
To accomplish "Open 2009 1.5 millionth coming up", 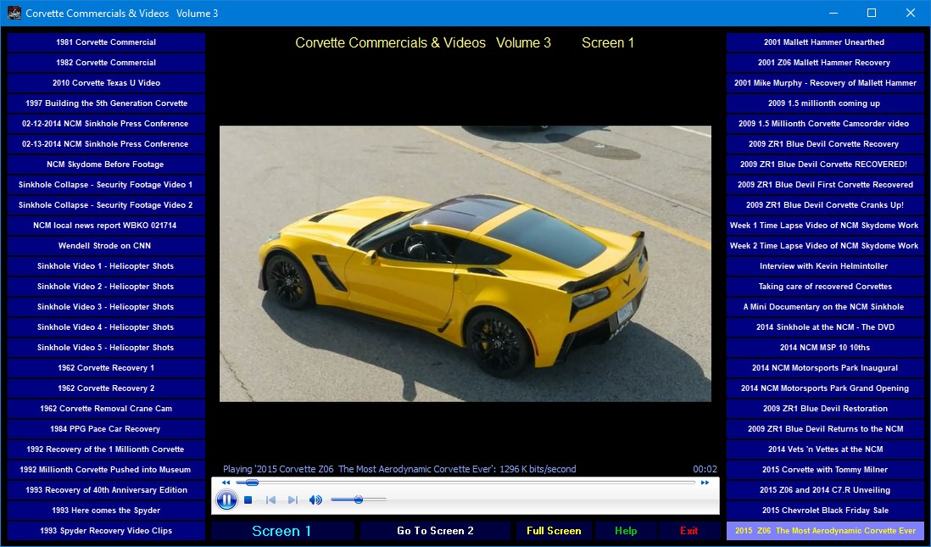I will (825, 103).
